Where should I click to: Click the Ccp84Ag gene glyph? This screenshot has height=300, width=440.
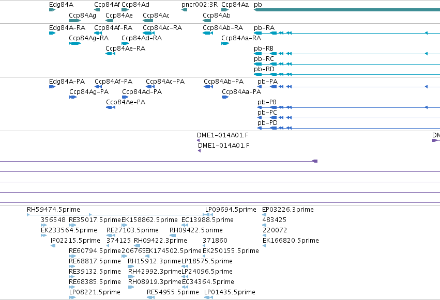74,21
